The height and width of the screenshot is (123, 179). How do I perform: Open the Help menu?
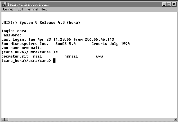44,9
